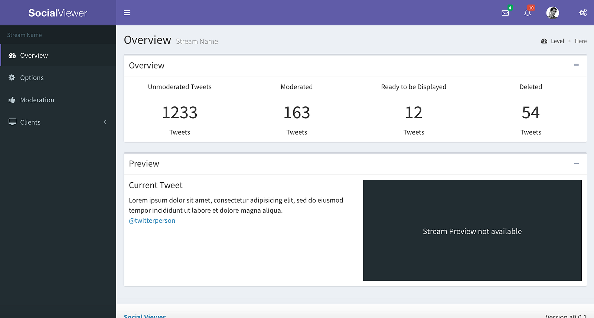The image size is (594, 318).
Task: Collapse the Preview panel
Action: (576, 163)
